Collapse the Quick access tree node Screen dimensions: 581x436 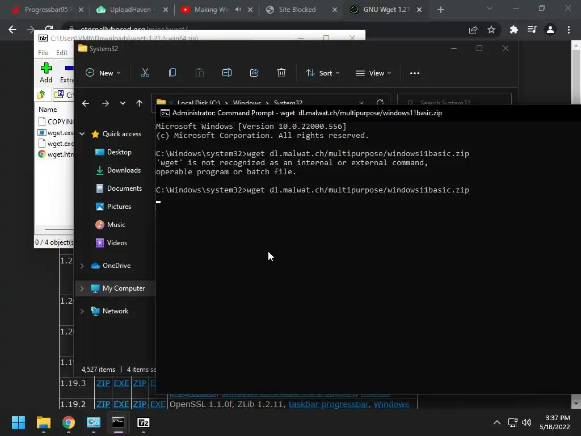[x=82, y=134]
